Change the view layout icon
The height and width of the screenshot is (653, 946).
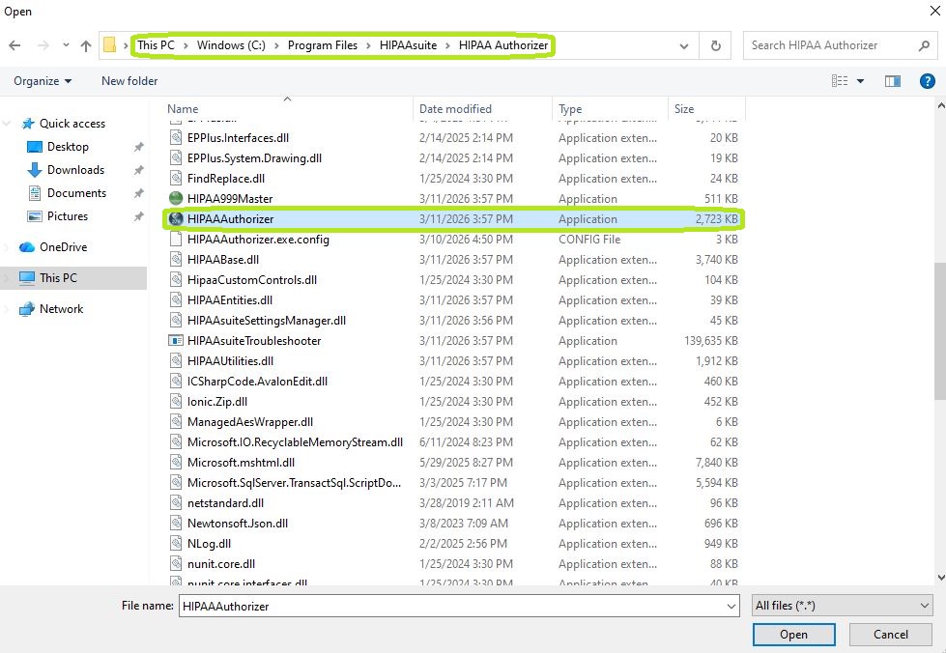[x=839, y=81]
